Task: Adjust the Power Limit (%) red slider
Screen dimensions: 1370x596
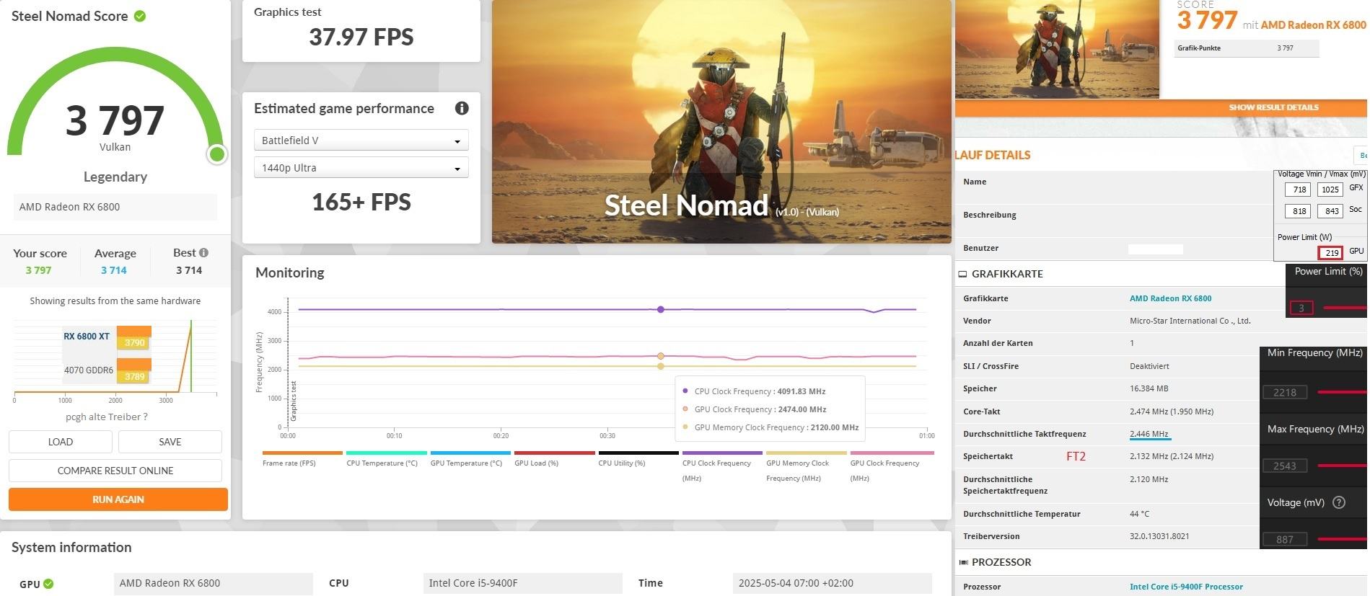Action: pos(1345,308)
